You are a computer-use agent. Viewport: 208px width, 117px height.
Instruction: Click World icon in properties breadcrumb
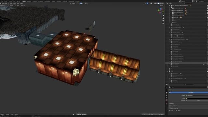coord(176,110)
